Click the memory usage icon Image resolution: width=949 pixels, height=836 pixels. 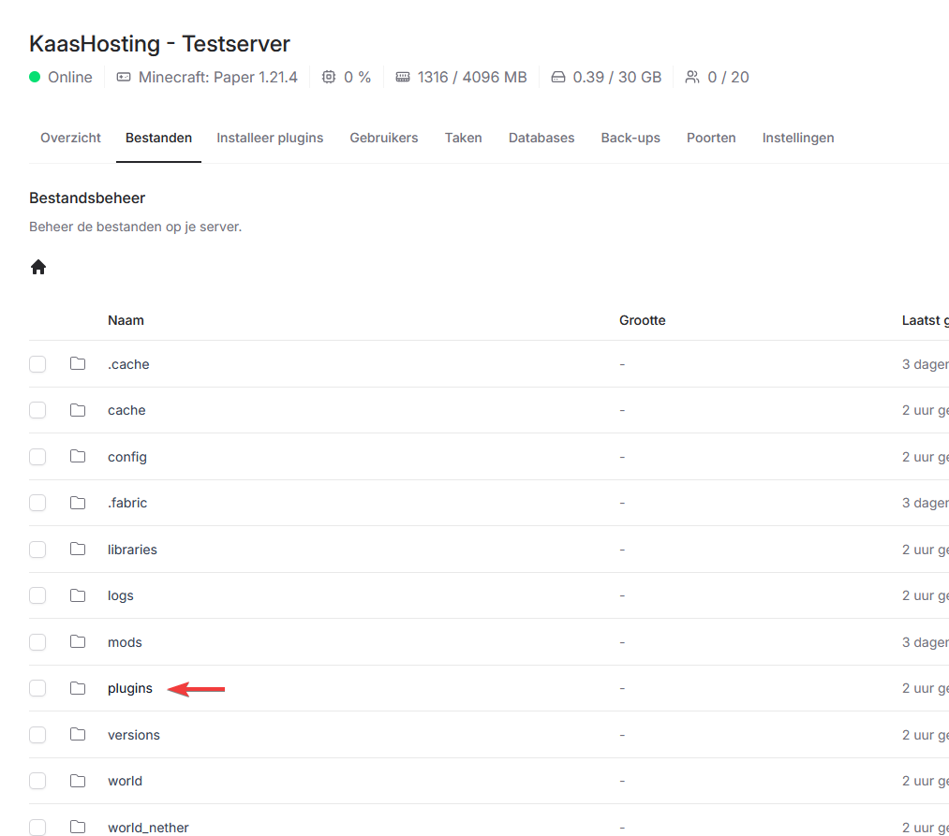click(x=403, y=78)
